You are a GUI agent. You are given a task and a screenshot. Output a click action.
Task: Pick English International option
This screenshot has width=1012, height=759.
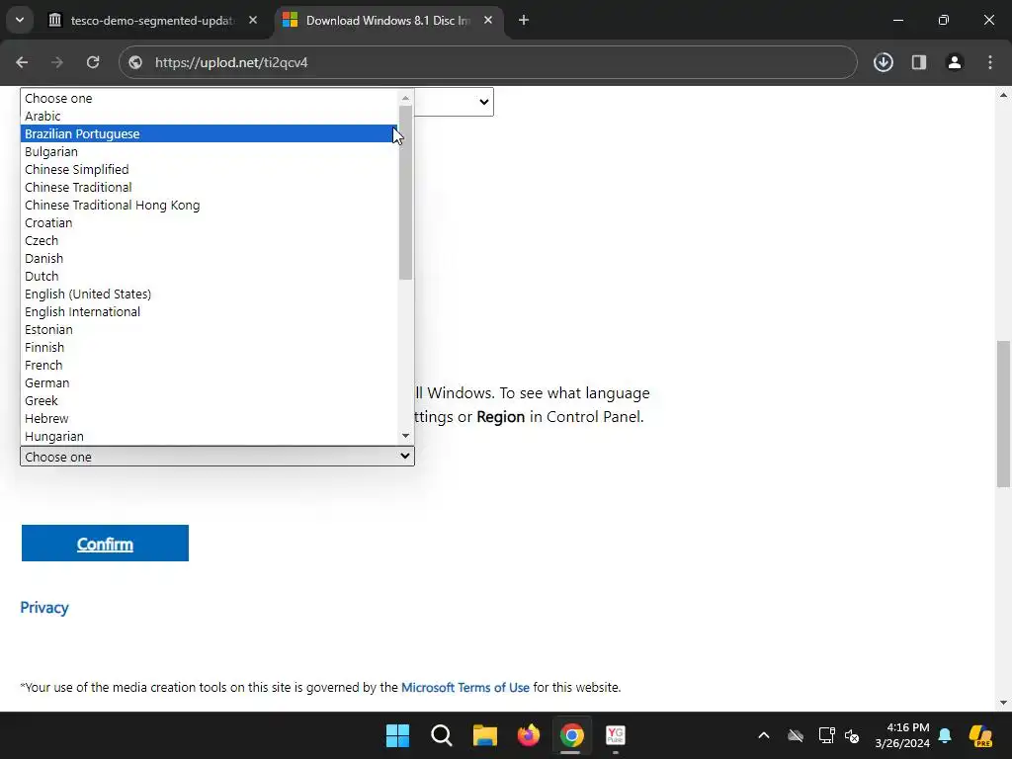click(210, 311)
